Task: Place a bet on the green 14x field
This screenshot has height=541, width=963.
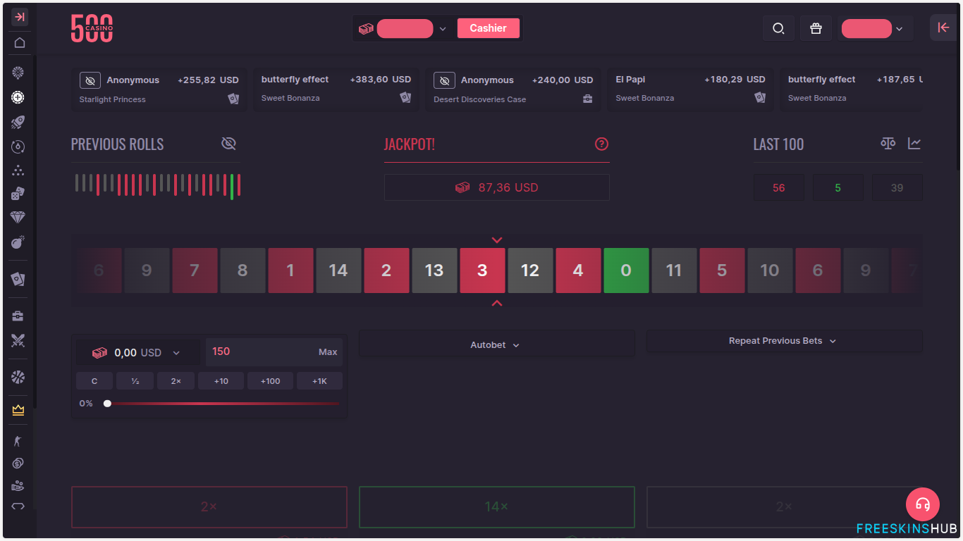Action: 496,506
